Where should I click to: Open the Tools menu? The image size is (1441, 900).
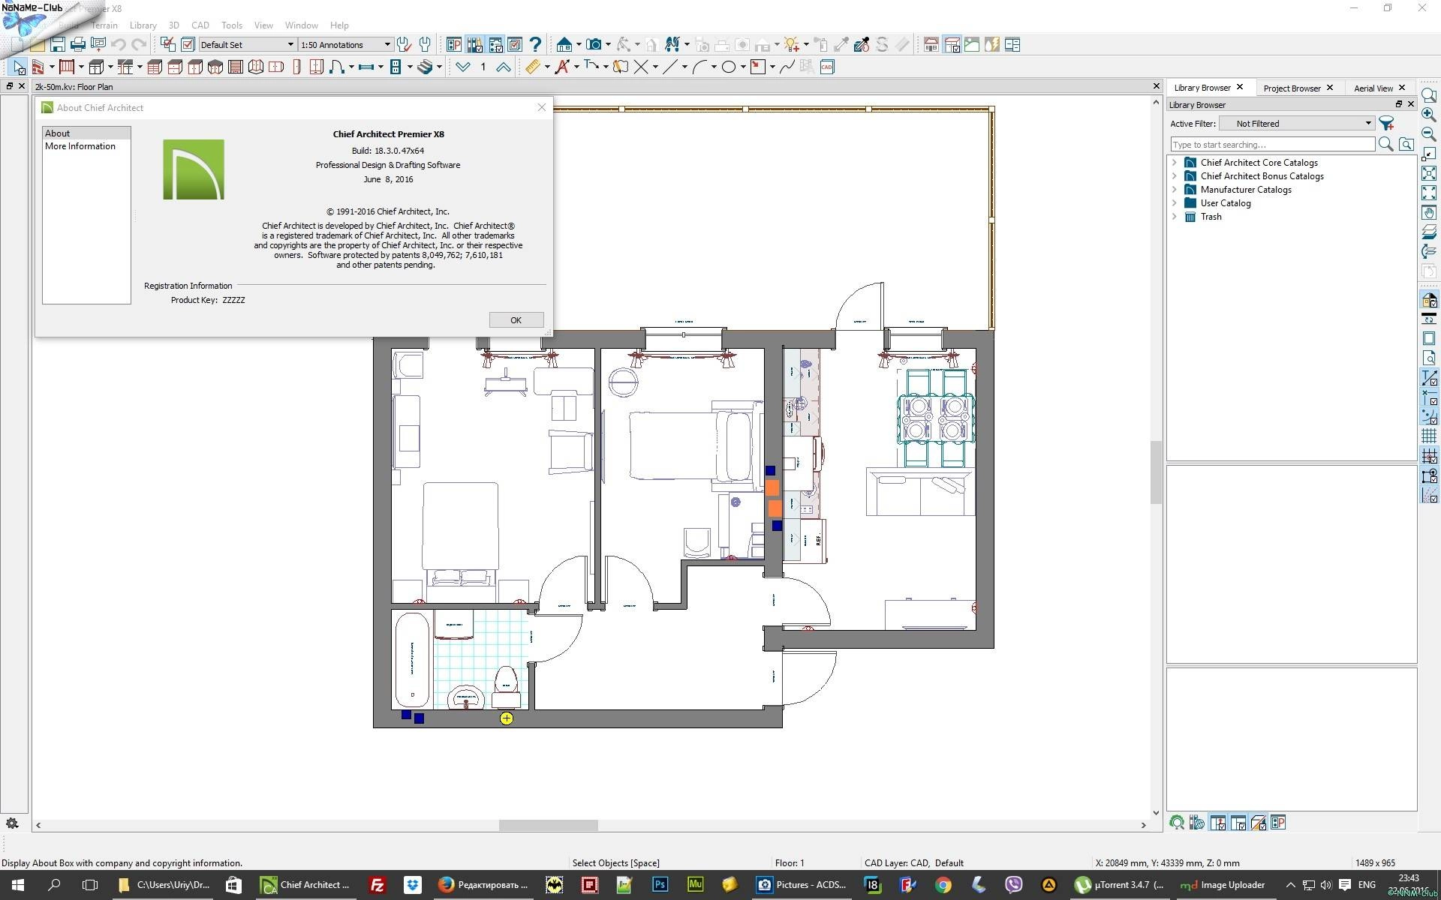(232, 25)
